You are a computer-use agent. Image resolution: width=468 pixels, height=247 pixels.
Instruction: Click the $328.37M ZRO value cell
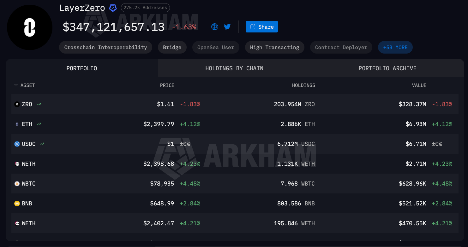[412, 104]
